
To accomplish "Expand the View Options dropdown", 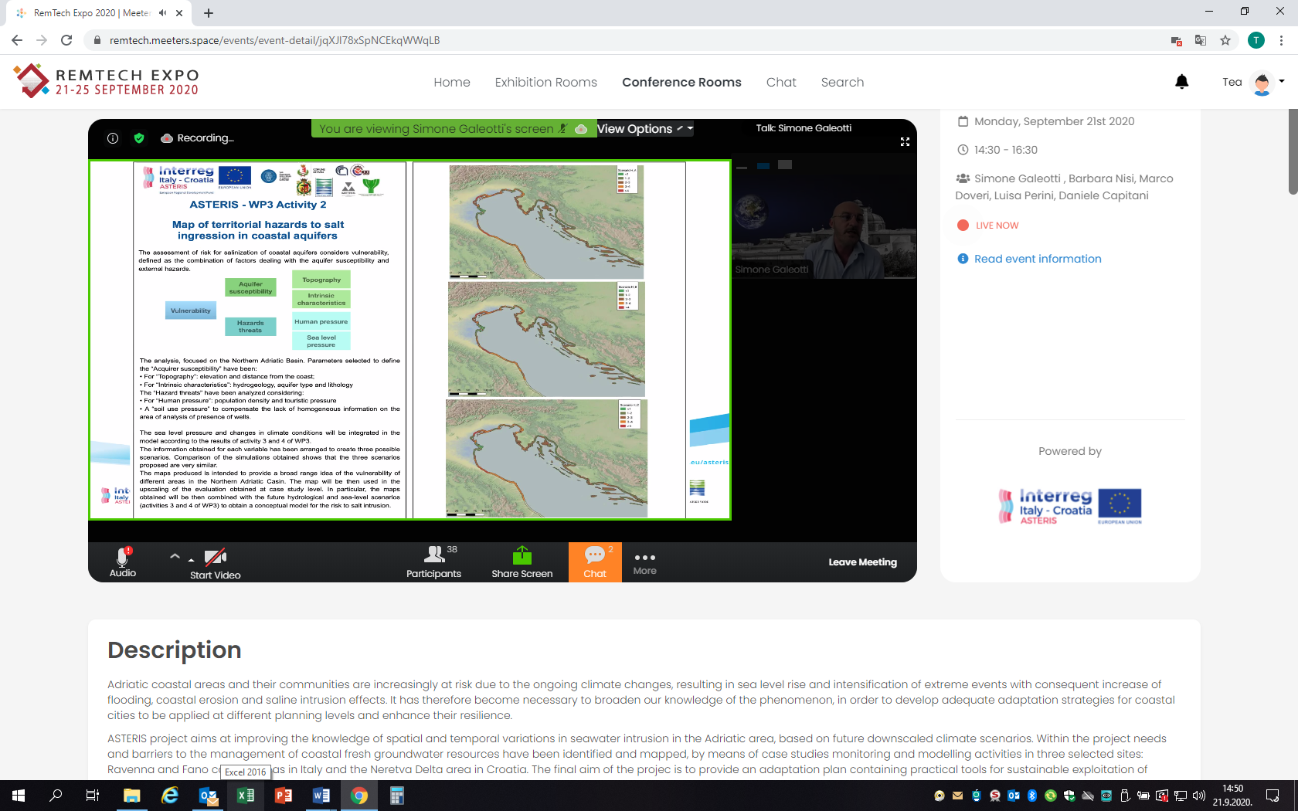I will (644, 129).
